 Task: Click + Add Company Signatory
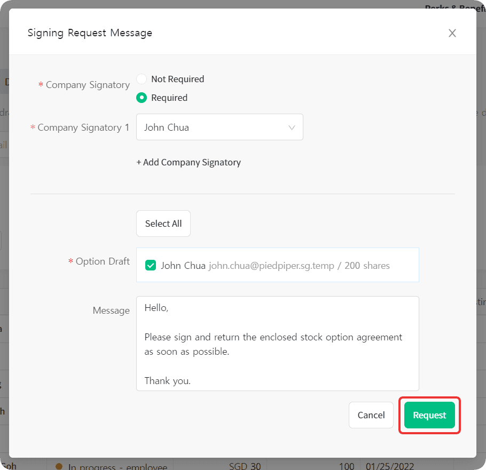pos(189,162)
